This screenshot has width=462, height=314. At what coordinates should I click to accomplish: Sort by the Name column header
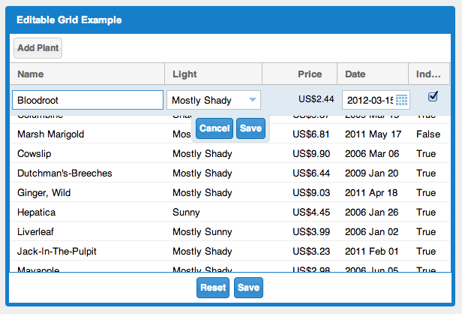87,74
